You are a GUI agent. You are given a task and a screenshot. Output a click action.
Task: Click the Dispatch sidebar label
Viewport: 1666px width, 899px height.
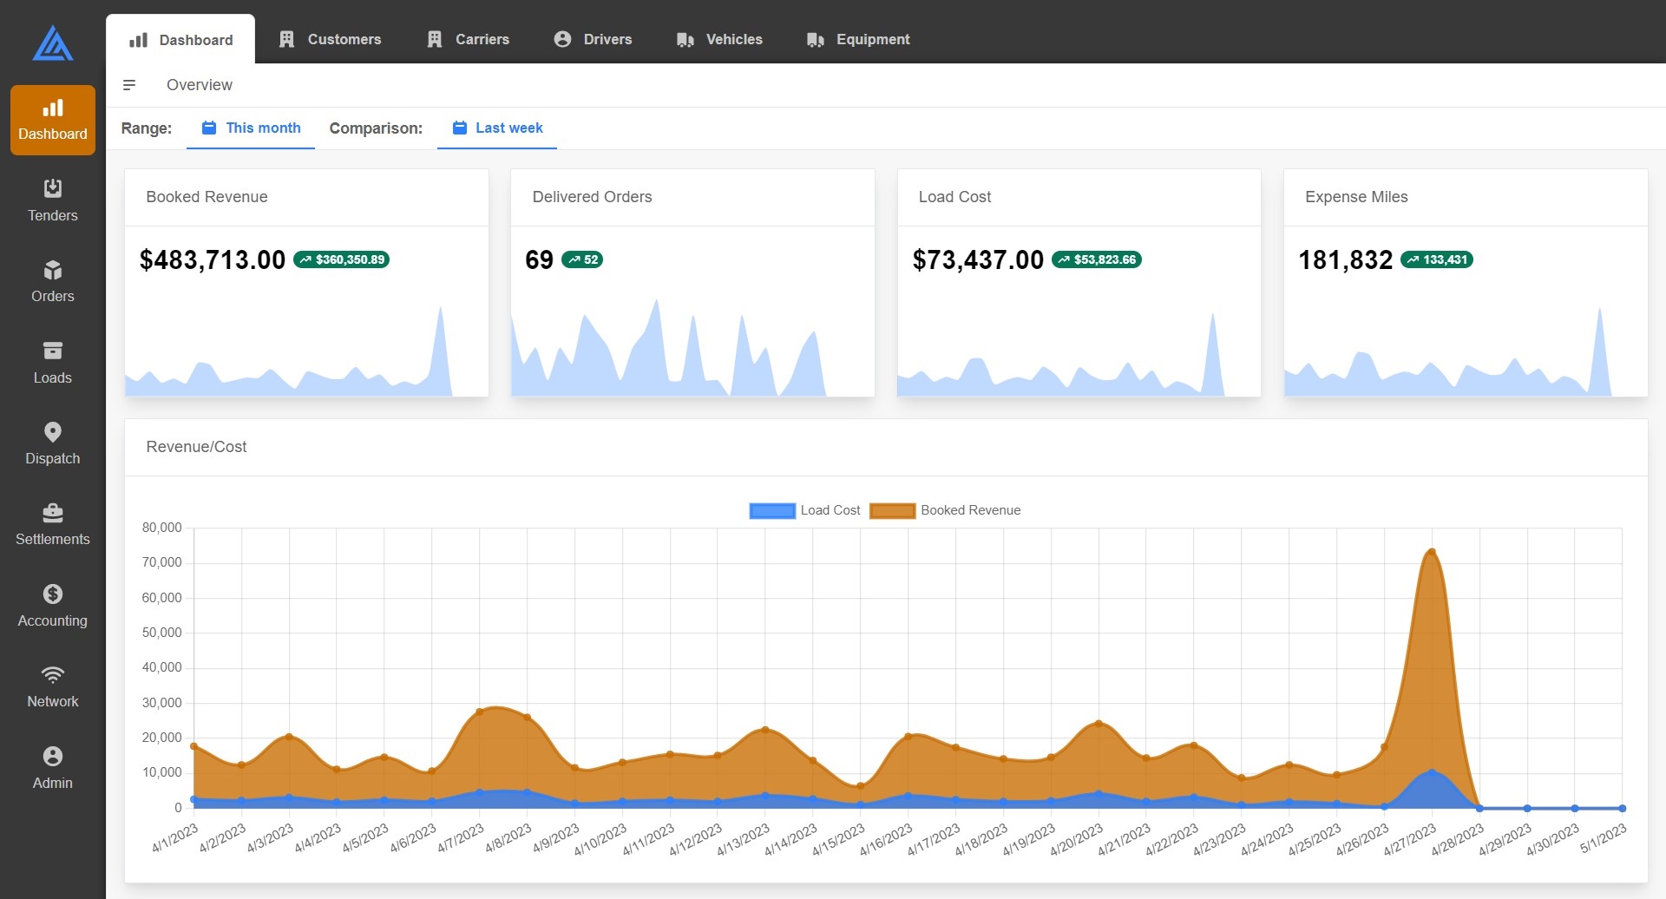tap(53, 458)
